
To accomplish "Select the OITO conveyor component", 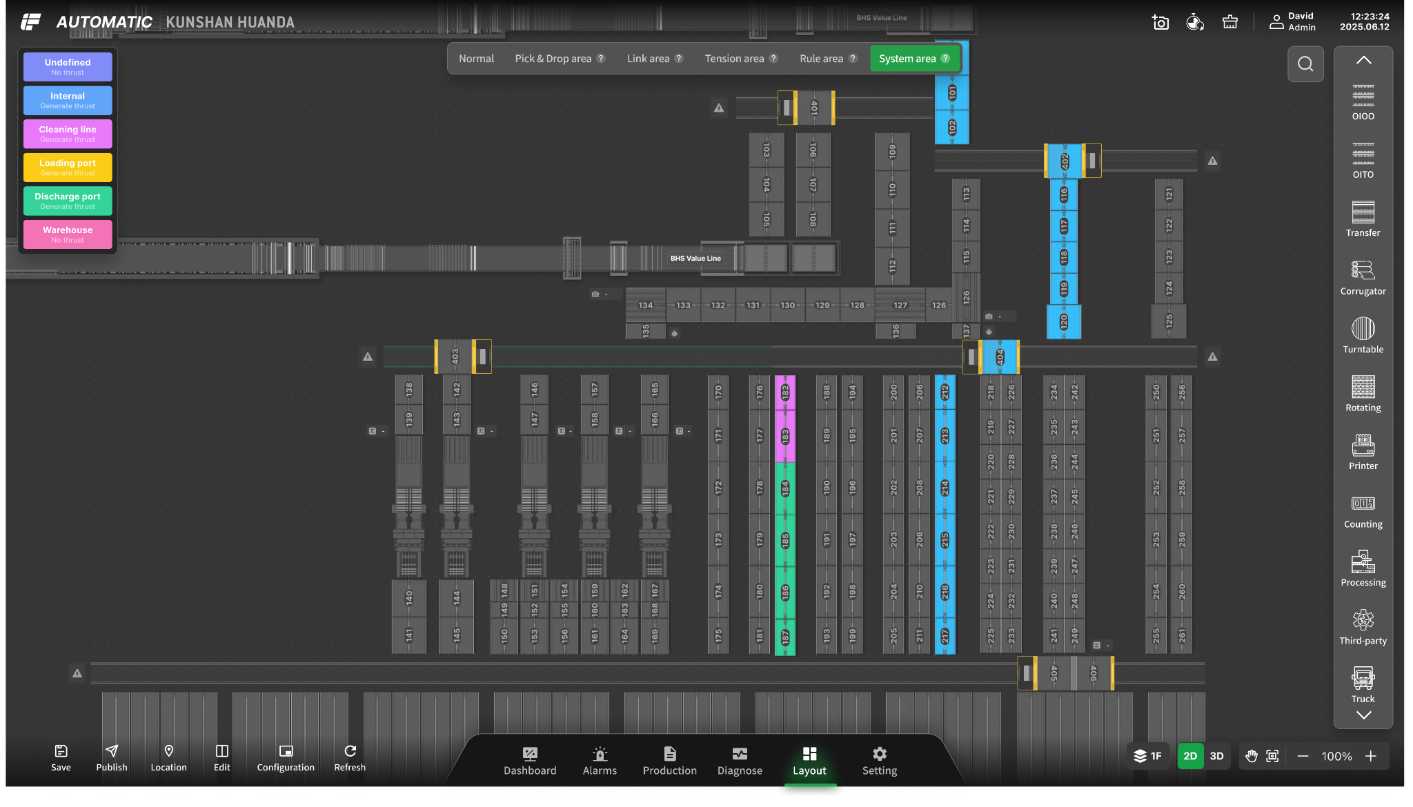I will [1363, 161].
